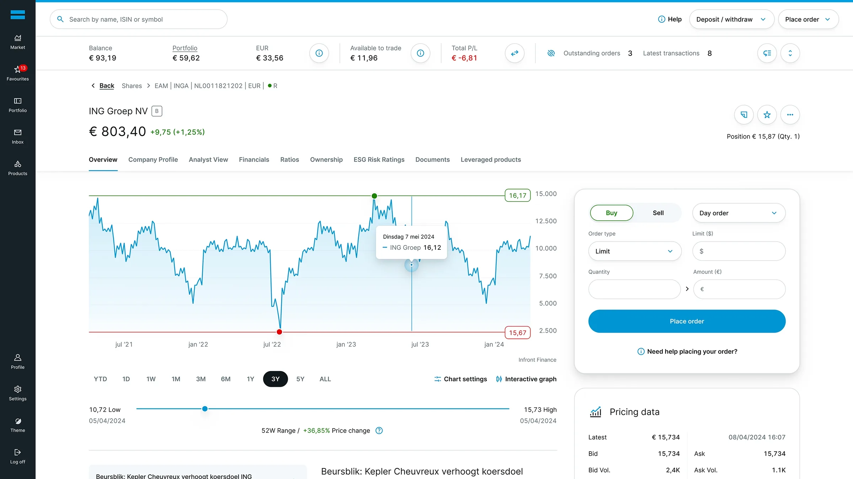Expand the balance bar with up-down arrows
Screen dimensions: 853x479
click(x=790, y=53)
